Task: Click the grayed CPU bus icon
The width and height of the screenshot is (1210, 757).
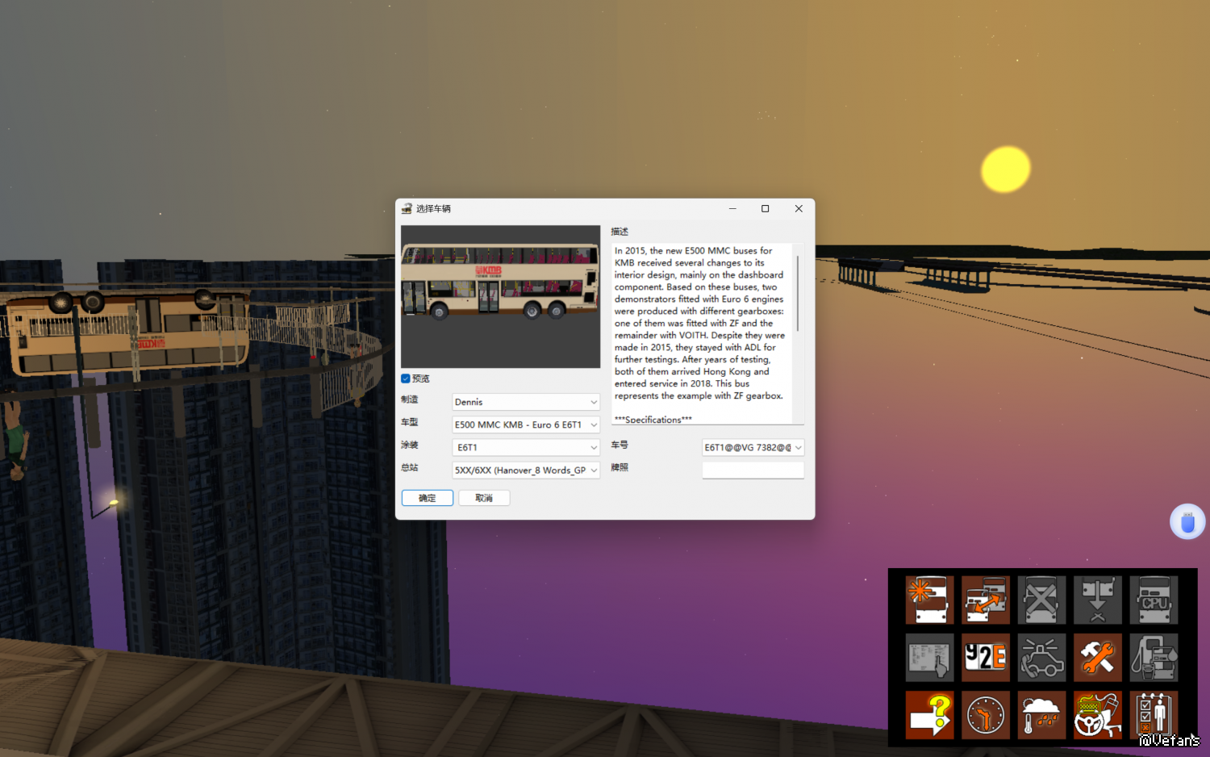Action: tap(1154, 600)
